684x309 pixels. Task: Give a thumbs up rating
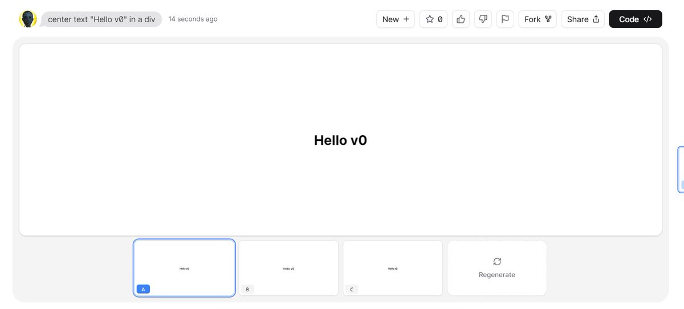pyautogui.click(x=461, y=19)
